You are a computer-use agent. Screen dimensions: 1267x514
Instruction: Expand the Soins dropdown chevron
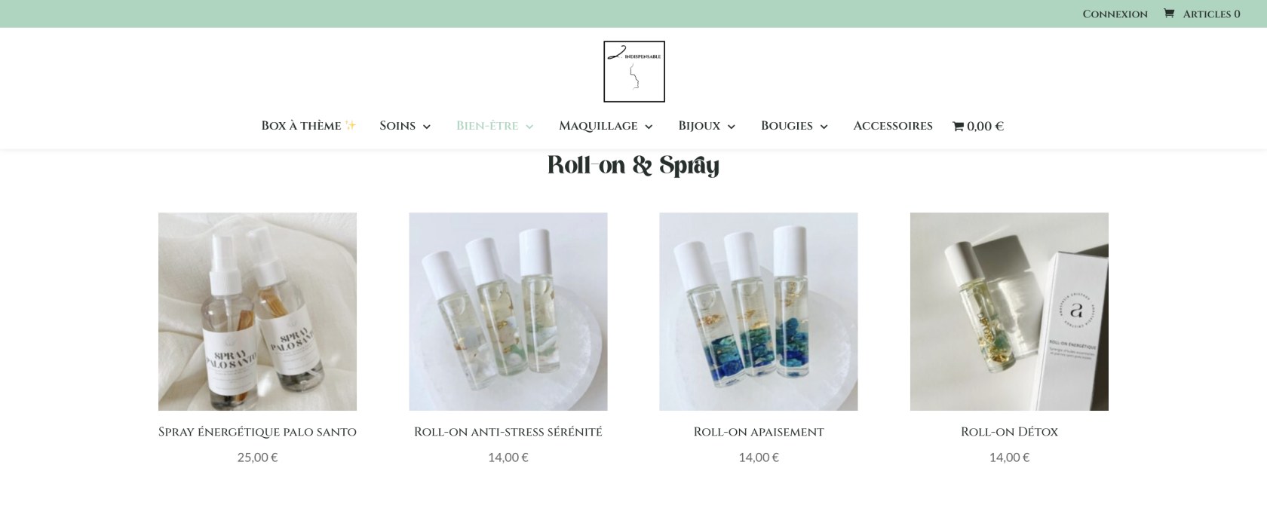pos(426,127)
